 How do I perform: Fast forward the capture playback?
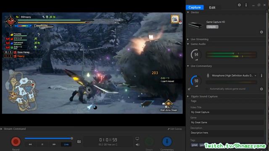point(54,144)
